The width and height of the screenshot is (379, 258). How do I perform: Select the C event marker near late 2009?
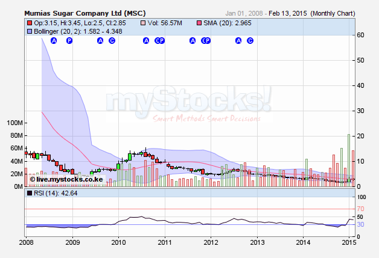pyautogui.click(x=112, y=40)
